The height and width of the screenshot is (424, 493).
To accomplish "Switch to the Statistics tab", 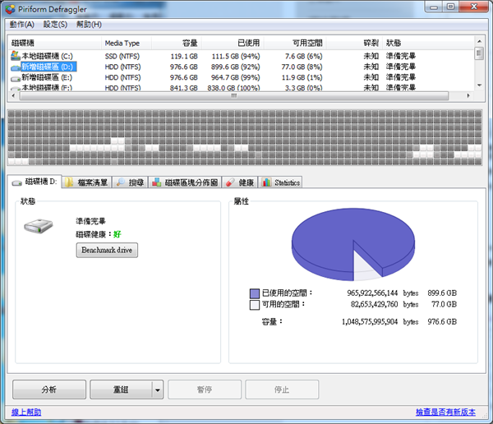I will pos(281,182).
